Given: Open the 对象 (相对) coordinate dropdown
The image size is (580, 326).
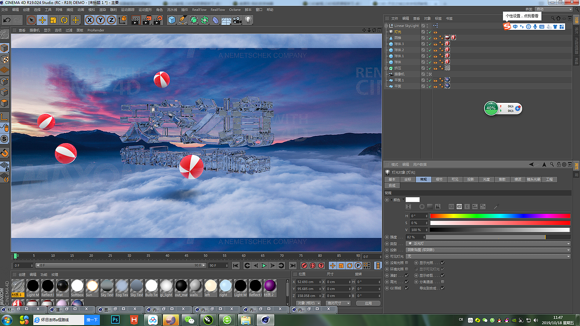Looking at the screenshot, I should pyautogui.click(x=309, y=303).
